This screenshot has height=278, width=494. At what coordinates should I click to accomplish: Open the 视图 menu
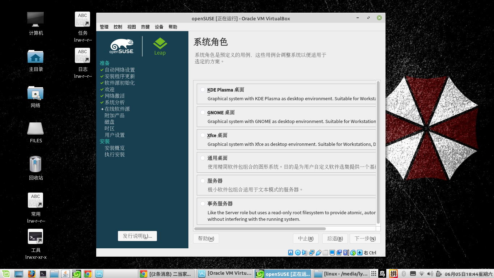tap(132, 27)
